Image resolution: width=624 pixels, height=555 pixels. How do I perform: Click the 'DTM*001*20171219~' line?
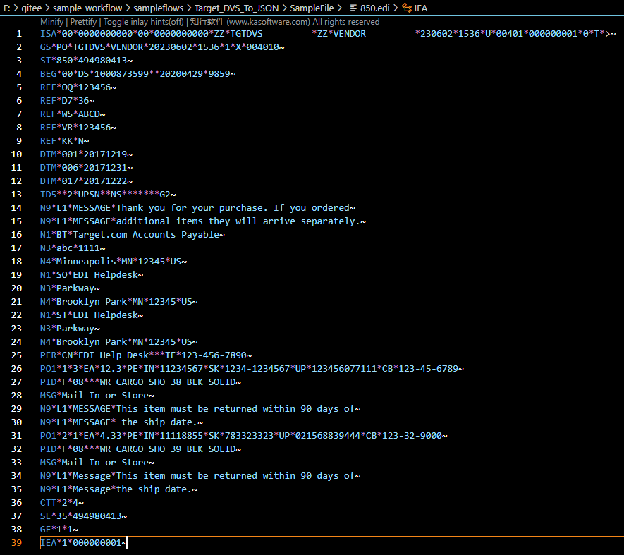(86, 154)
